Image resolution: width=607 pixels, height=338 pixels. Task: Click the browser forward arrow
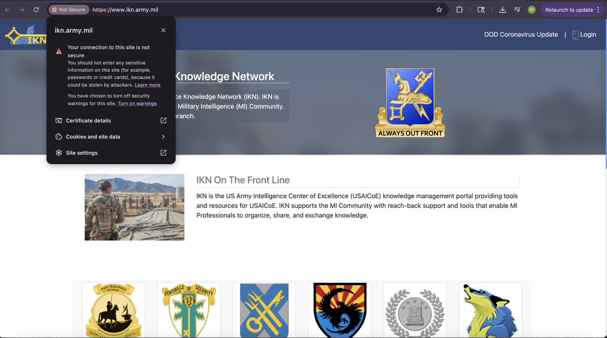[x=22, y=10]
